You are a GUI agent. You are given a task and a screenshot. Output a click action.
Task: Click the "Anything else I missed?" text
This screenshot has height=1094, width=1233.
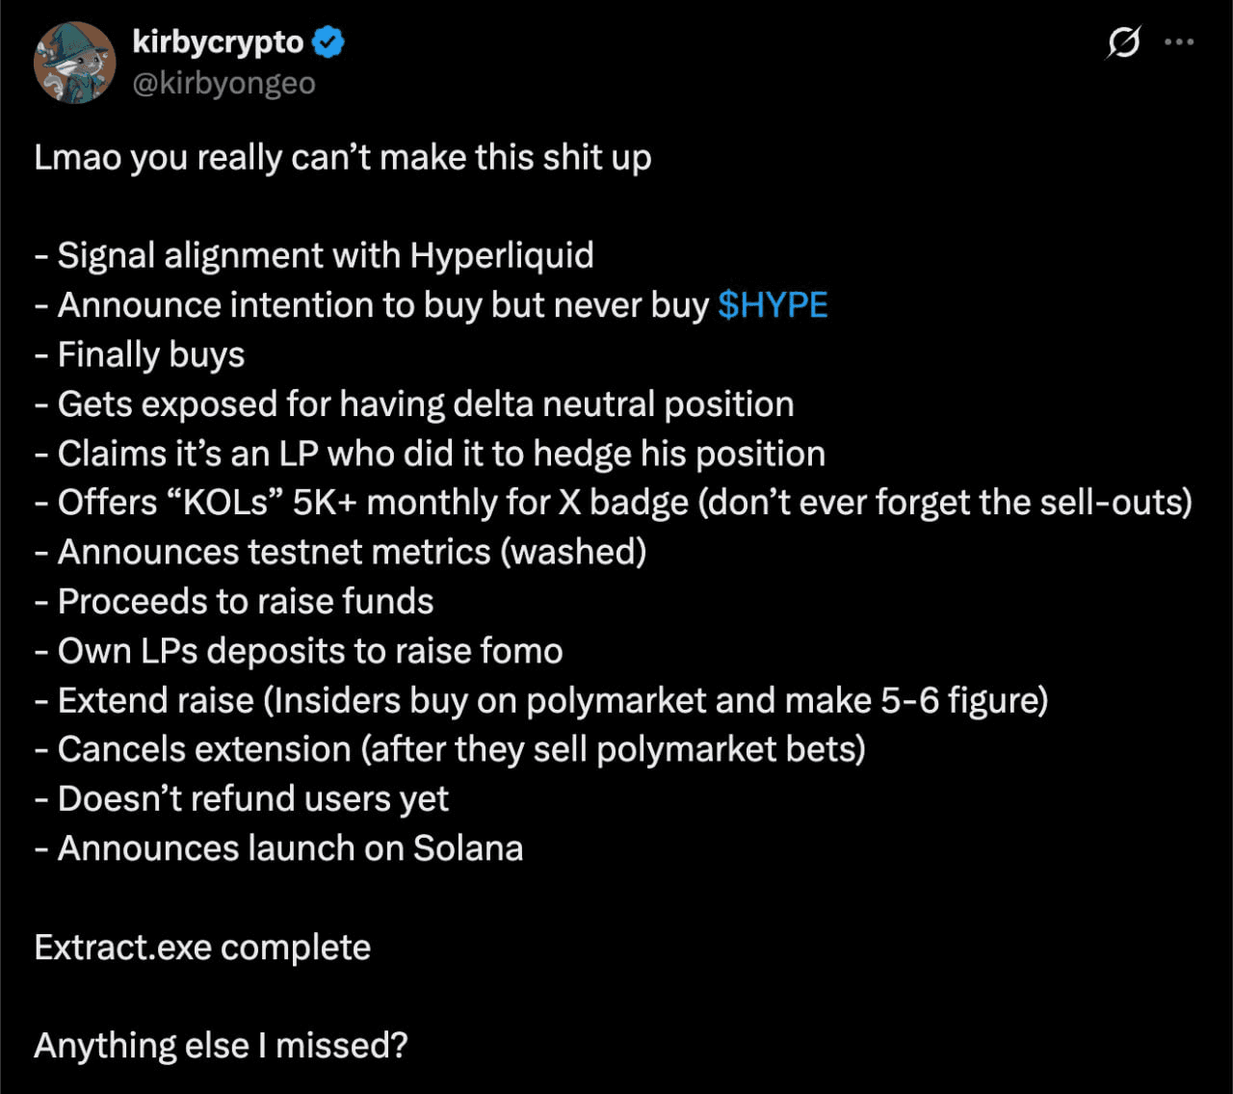tap(221, 1047)
